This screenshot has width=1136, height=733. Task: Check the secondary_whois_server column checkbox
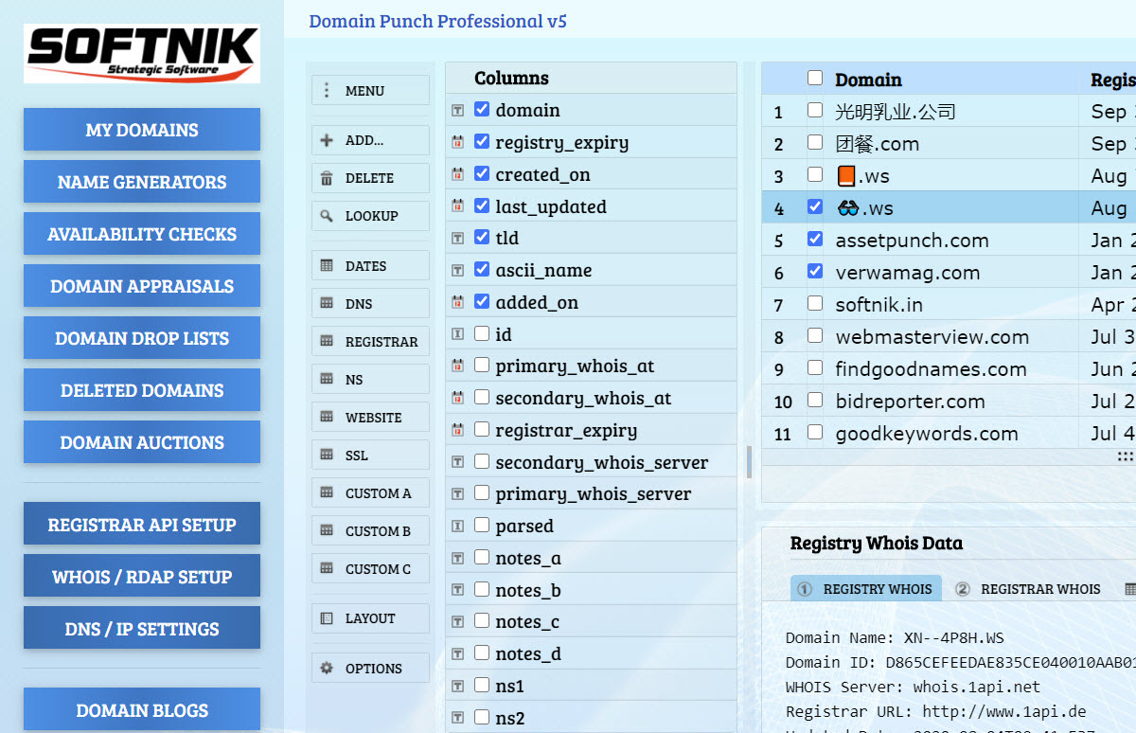point(482,461)
